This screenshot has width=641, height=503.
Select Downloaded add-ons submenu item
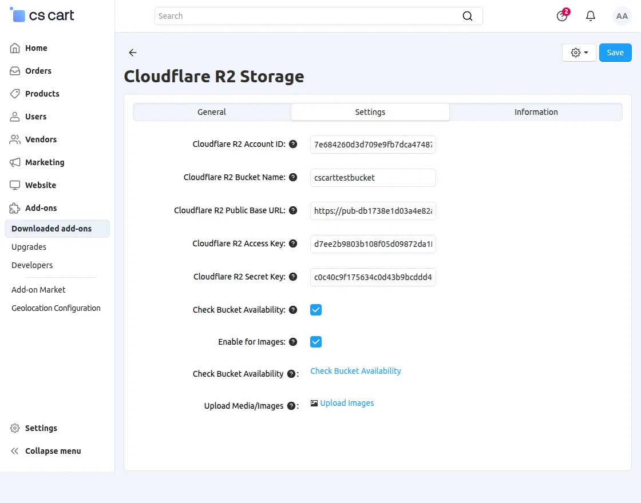[57, 229]
